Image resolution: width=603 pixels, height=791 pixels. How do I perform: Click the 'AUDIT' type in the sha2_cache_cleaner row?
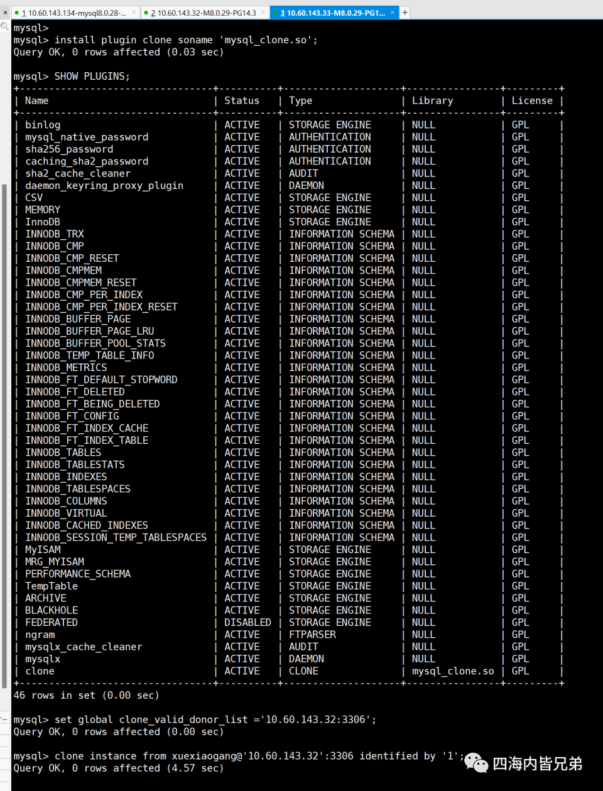303,173
